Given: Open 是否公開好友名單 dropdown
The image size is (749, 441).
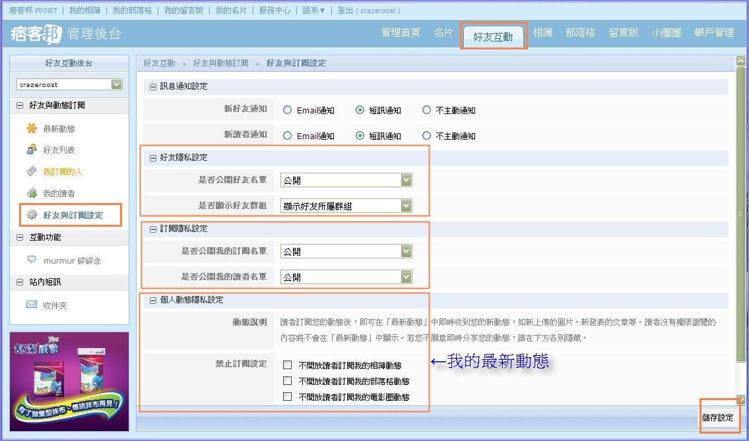Looking at the screenshot, I should point(346,180).
